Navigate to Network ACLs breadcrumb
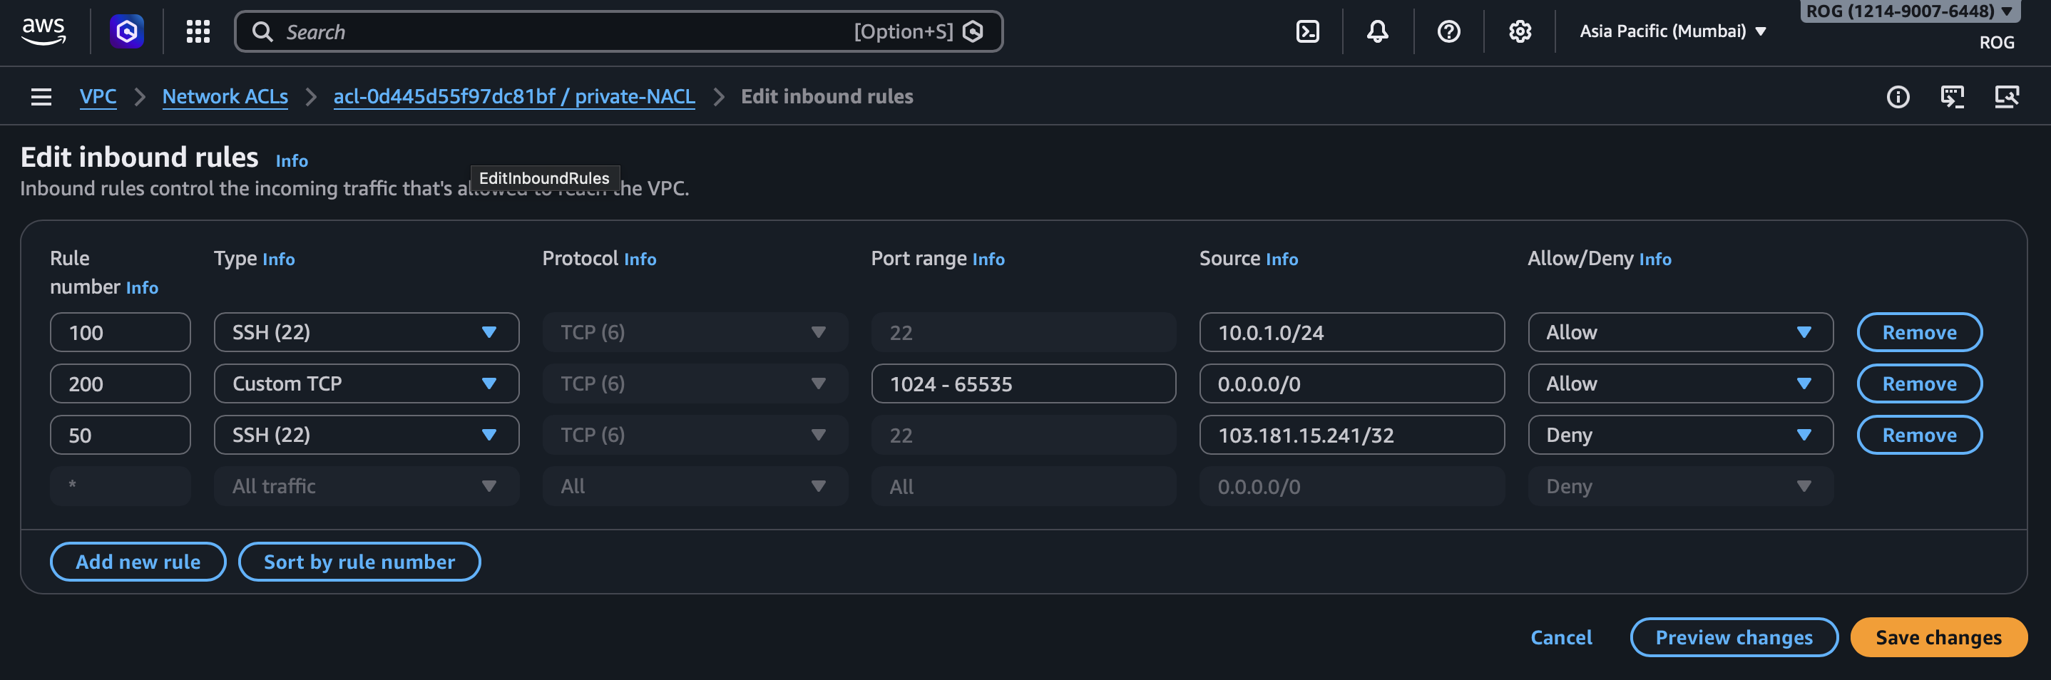Viewport: 2051px width, 680px height. [x=225, y=97]
